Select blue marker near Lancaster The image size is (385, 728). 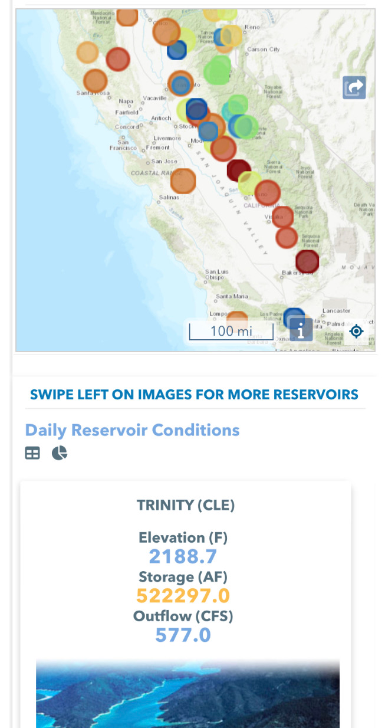click(x=294, y=317)
